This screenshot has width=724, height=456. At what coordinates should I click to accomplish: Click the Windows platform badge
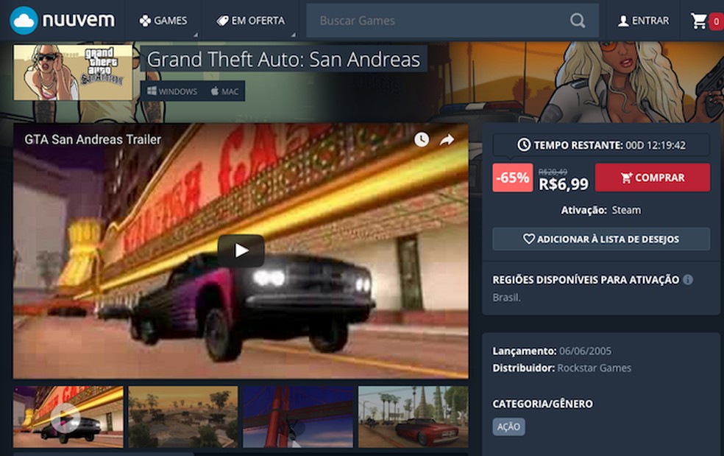(172, 91)
